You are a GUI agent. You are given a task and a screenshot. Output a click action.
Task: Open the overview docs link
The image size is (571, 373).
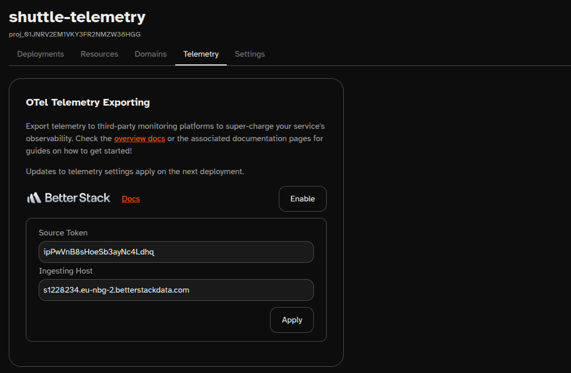point(140,139)
